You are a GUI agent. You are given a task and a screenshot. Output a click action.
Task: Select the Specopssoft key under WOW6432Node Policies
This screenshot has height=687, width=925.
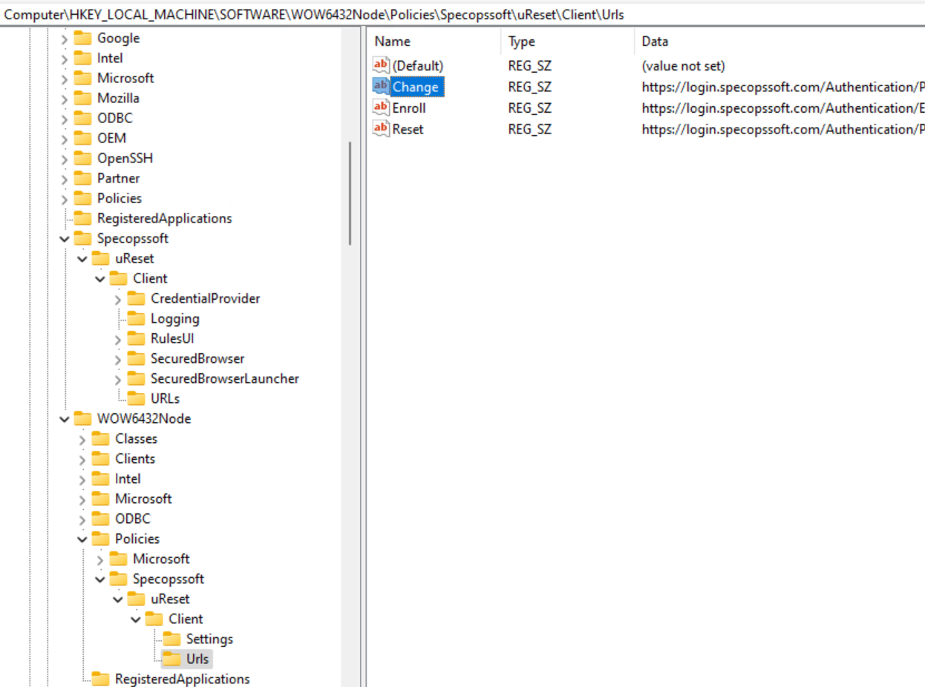[169, 579]
